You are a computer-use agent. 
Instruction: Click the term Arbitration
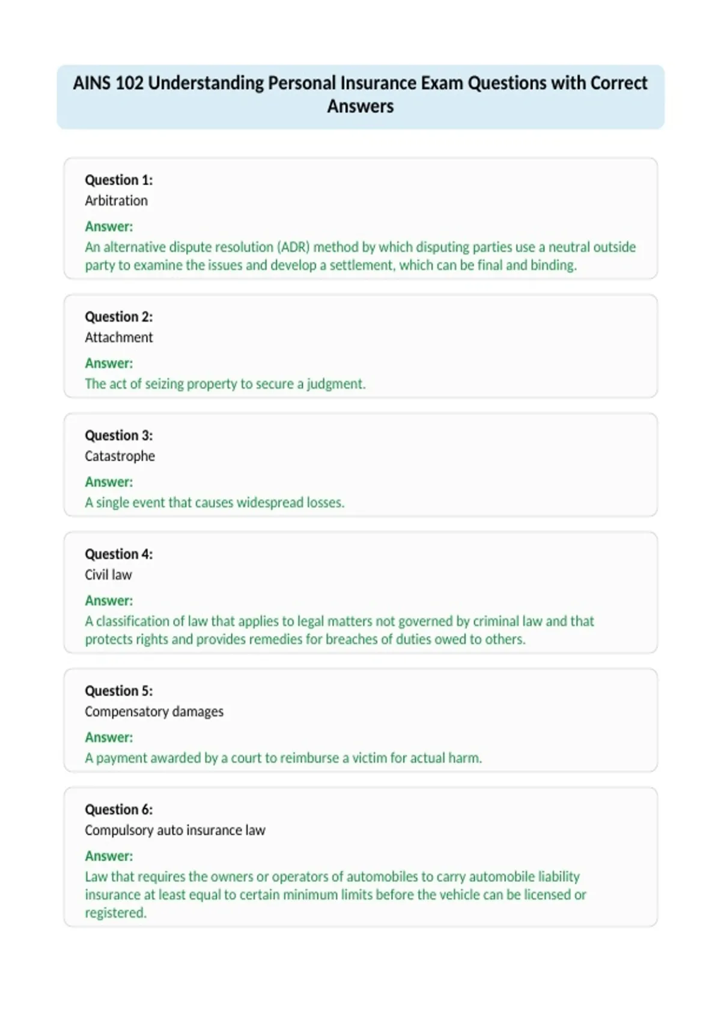(116, 201)
